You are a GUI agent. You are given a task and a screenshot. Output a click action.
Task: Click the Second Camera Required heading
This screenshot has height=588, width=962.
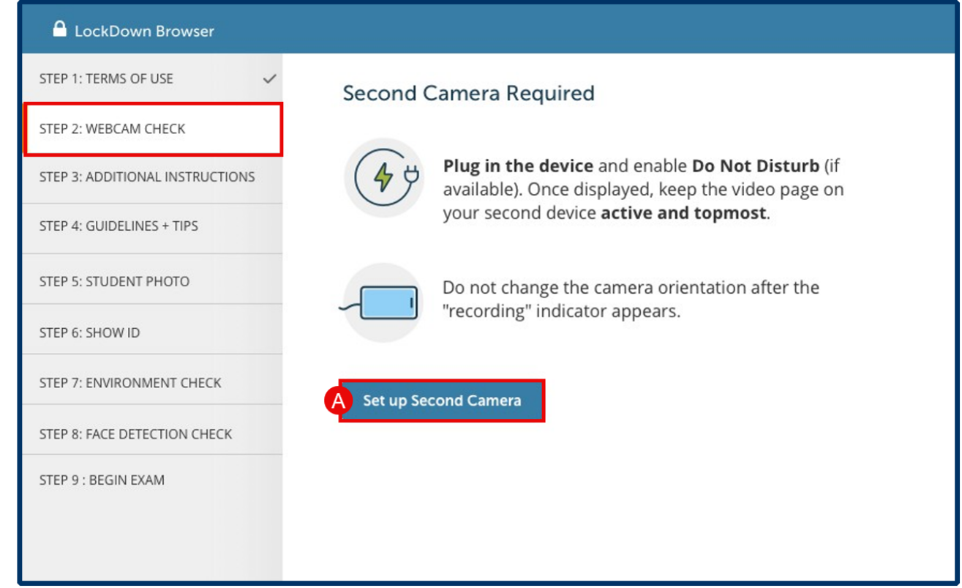(468, 94)
